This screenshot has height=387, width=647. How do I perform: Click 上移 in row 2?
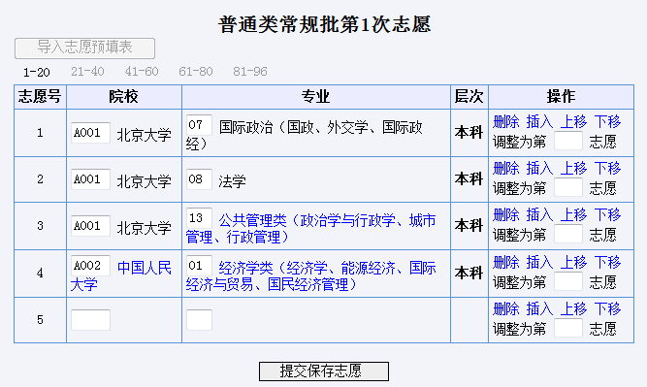pos(573,169)
